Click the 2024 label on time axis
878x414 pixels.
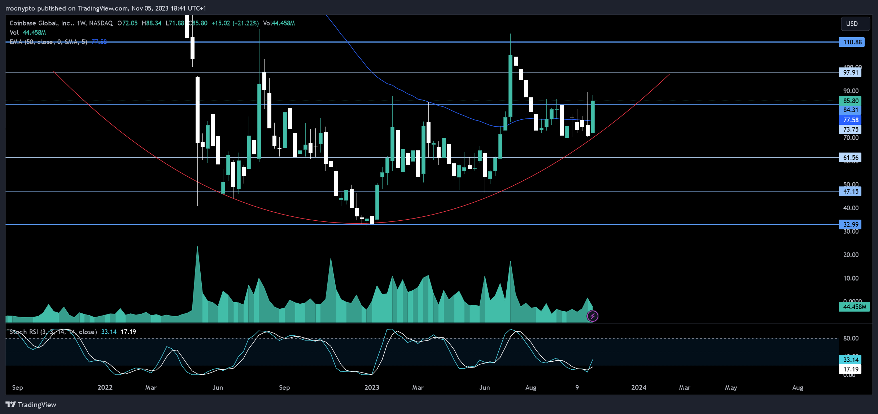pos(639,388)
